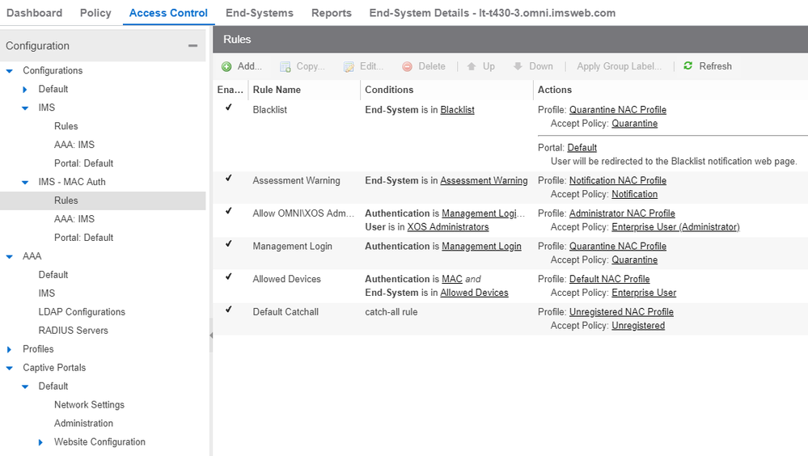808x456 pixels.
Task: Expand the Profiles tree node
Action: 10,349
